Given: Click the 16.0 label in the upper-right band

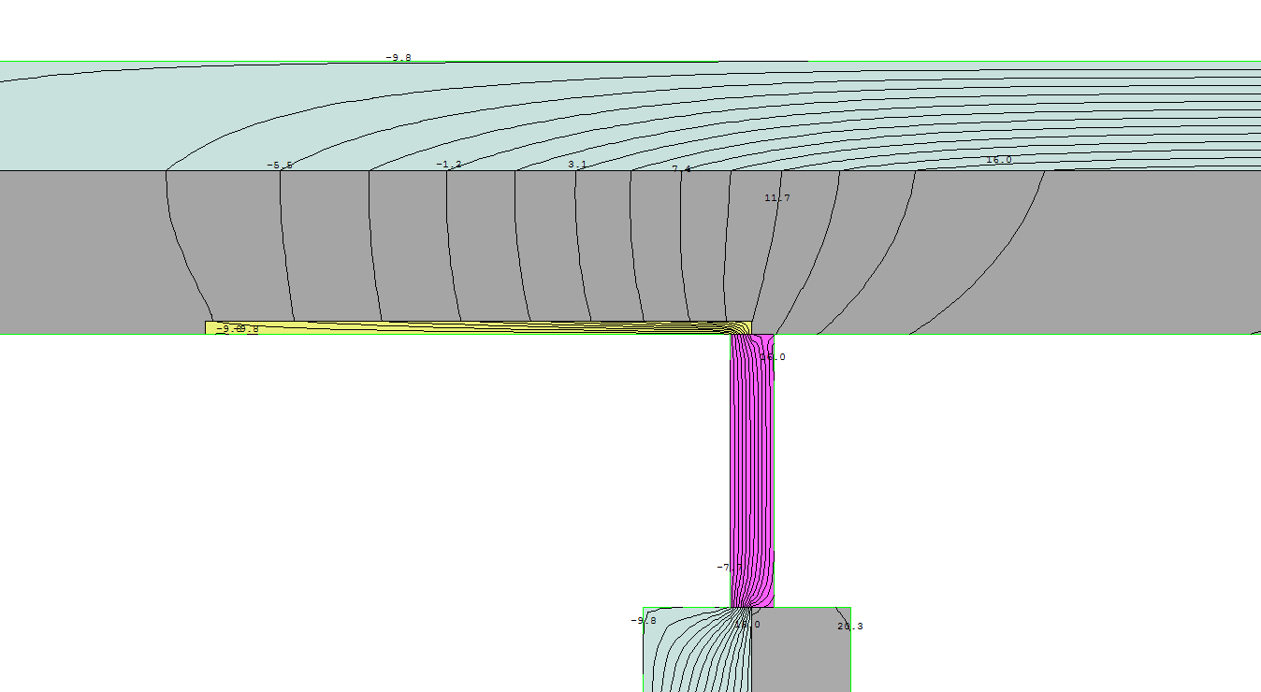Looking at the screenshot, I should point(998,160).
